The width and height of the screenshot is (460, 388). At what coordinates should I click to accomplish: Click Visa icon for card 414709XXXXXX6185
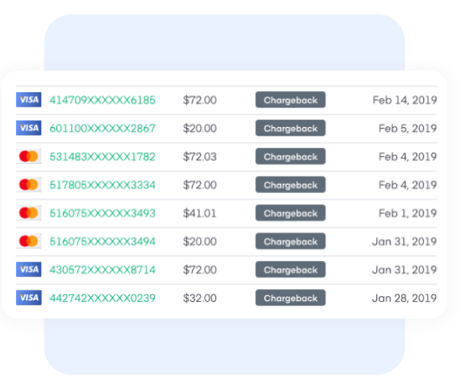pos(28,100)
